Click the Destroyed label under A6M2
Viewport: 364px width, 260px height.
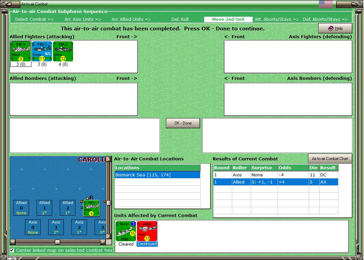click(147, 244)
